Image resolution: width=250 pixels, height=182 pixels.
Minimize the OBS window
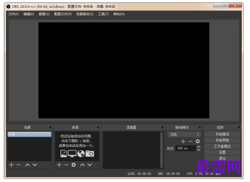217,5
